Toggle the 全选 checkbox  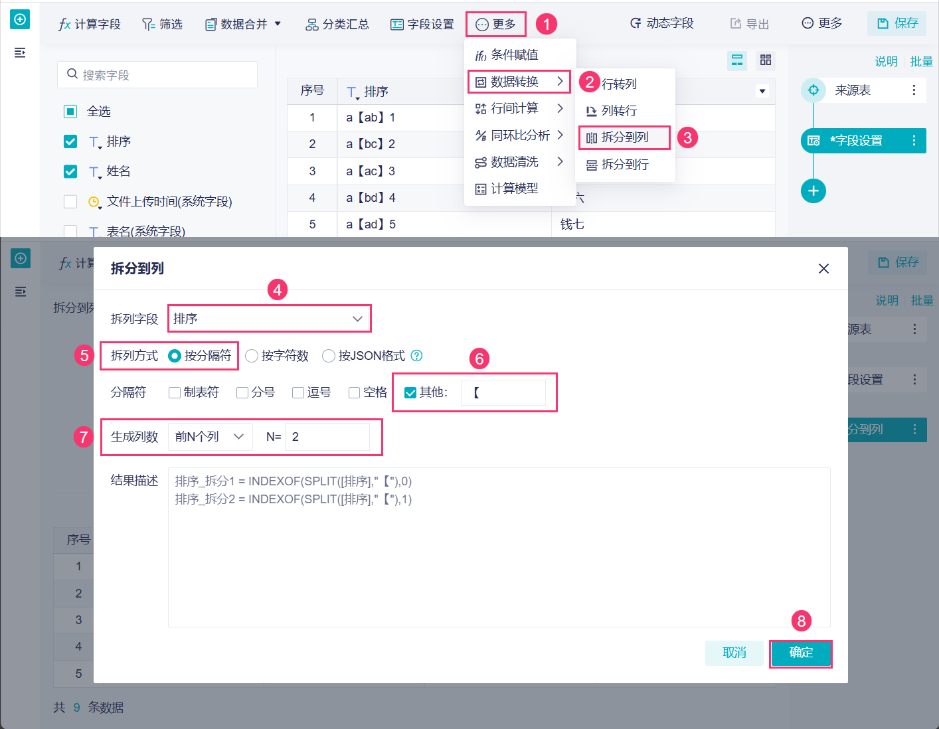coord(70,112)
